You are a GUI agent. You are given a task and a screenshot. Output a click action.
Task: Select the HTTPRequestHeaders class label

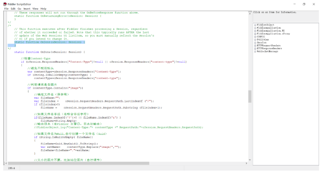pos(269,46)
